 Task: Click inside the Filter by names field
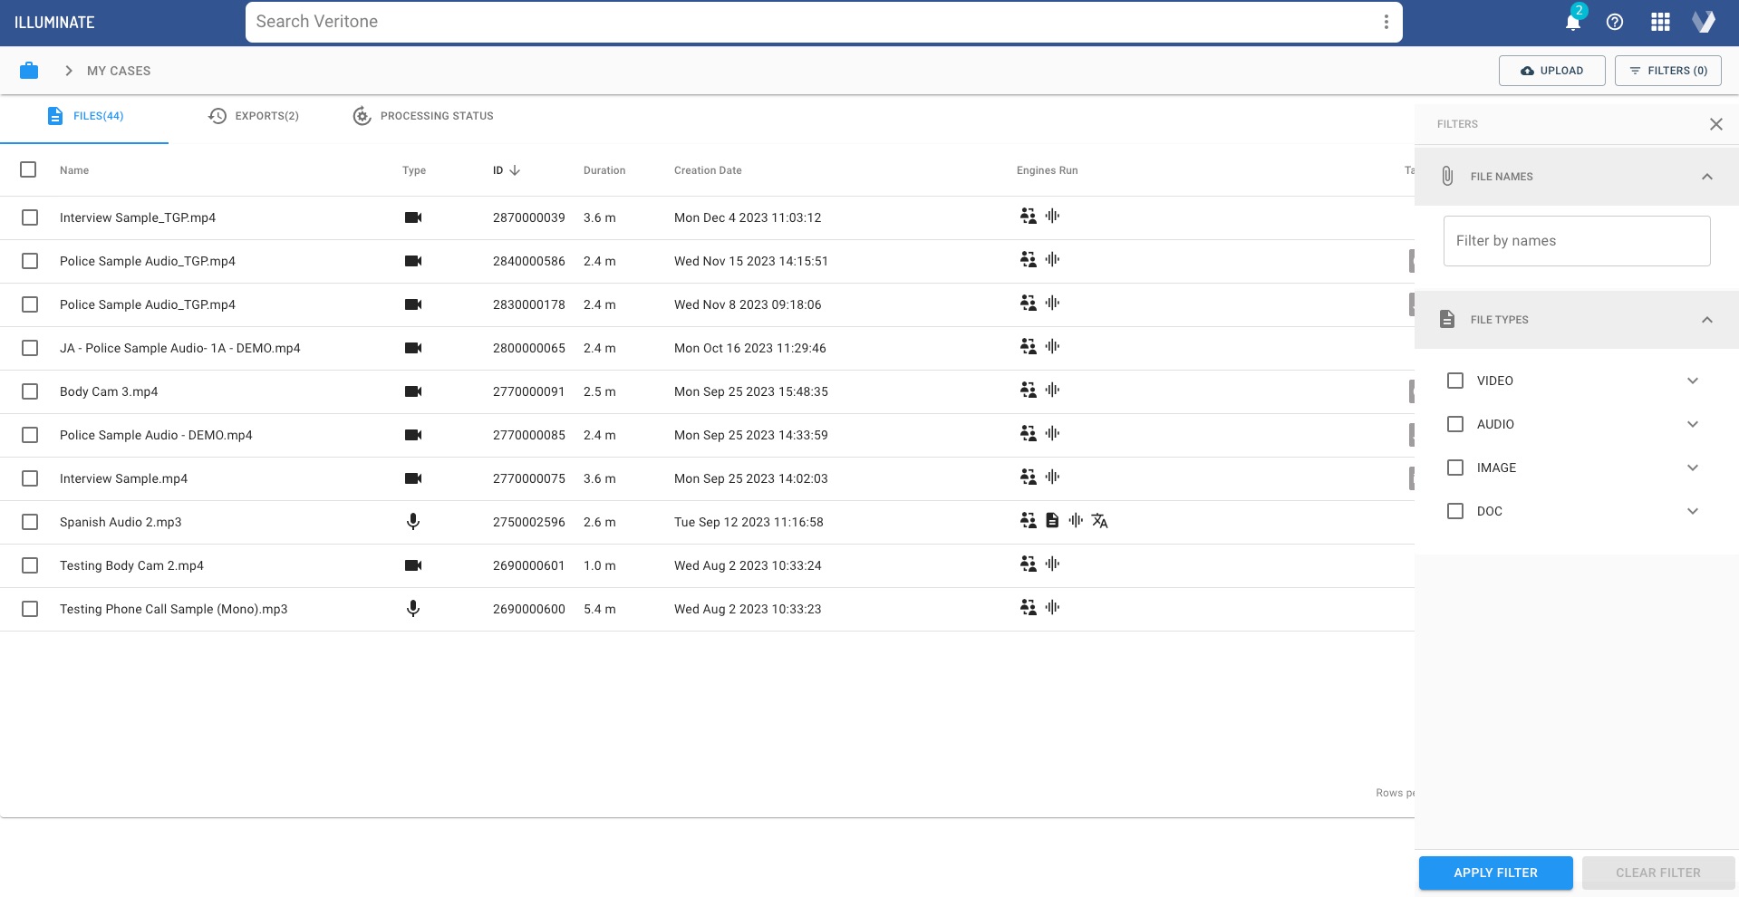(x=1577, y=240)
